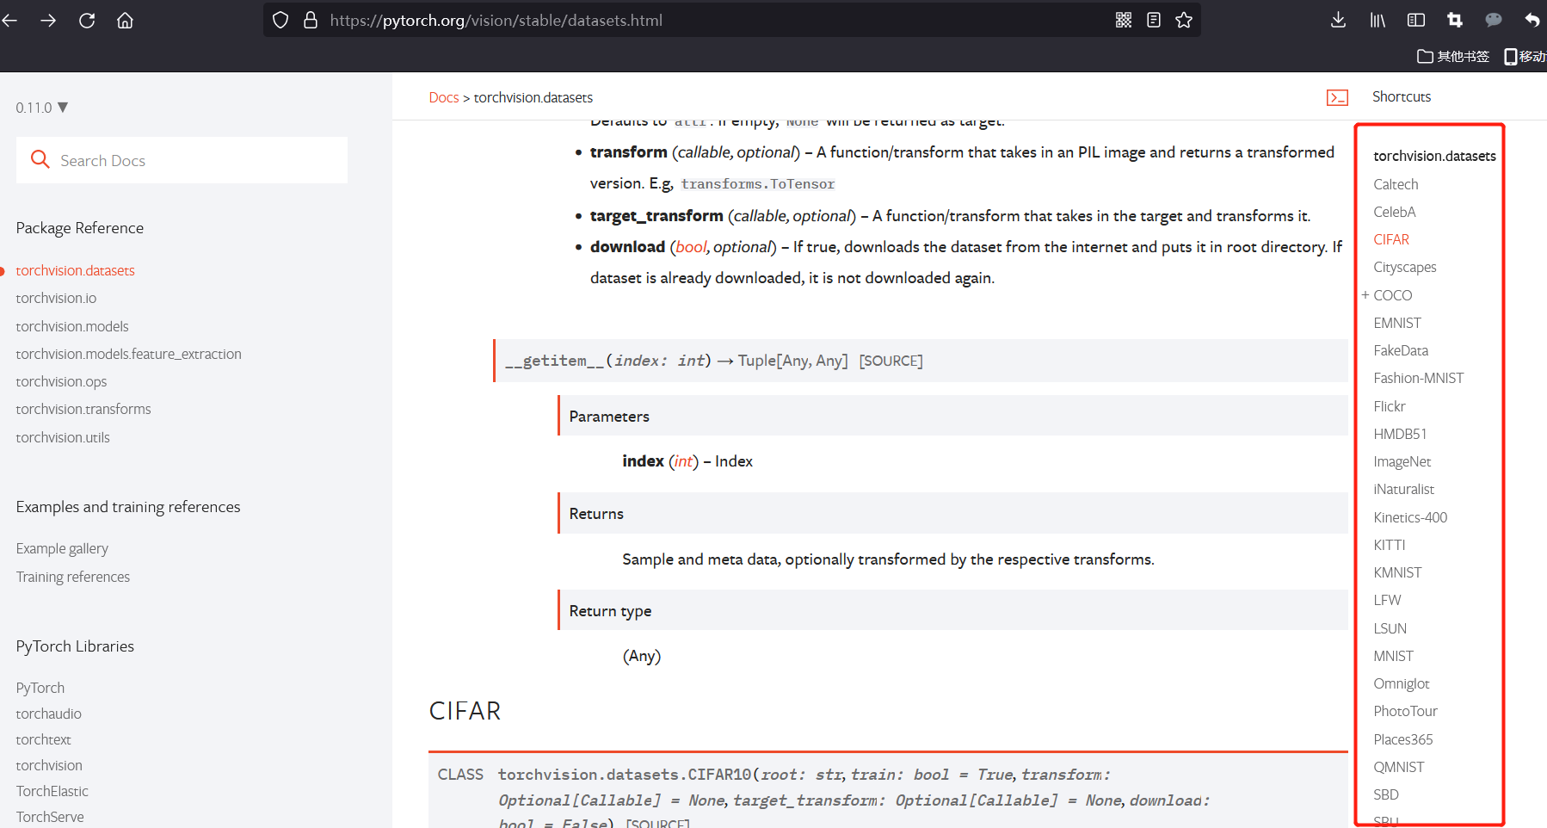This screenshot has width=1547, height=828.
Task: Open torchvision.utils reference
Action: [x=63, y=437]
